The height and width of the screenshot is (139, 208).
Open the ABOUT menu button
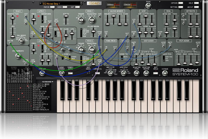point(197,7)
